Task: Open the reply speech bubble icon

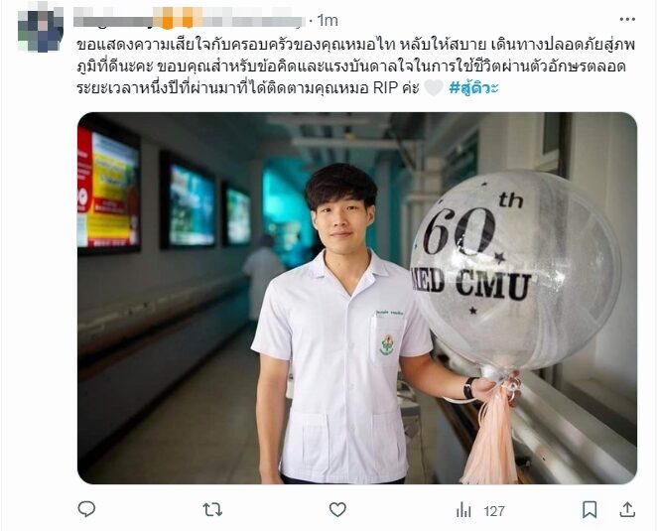Action: tap(87, 509)
